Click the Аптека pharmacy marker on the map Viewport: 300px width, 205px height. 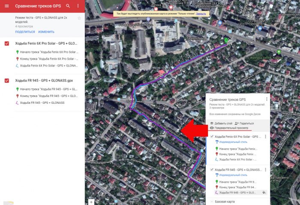(x=156, y=9)
